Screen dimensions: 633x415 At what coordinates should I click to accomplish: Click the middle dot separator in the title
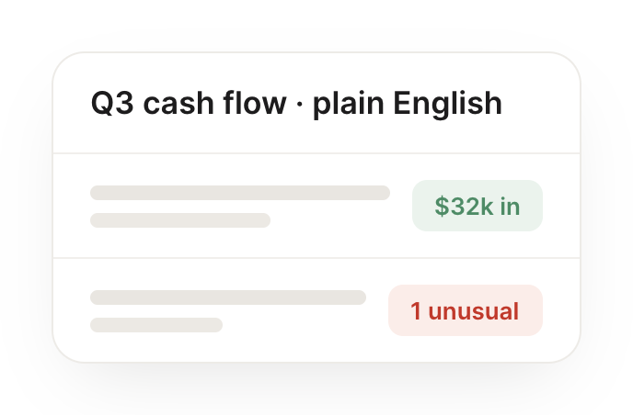click(299, 104)
